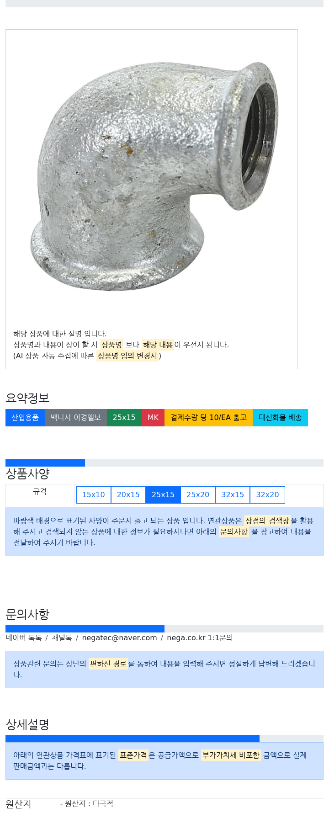
Task: Click the yellow 결제수량 당 10/EA 출고 tag
Action: (208, 418)
